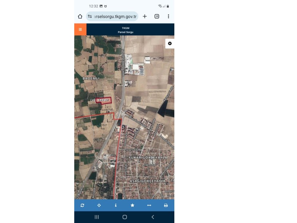Tap the Android home navigation button
Image resolution: width=297 pixels, height=223 pixels.
click(x=124, y=217)
